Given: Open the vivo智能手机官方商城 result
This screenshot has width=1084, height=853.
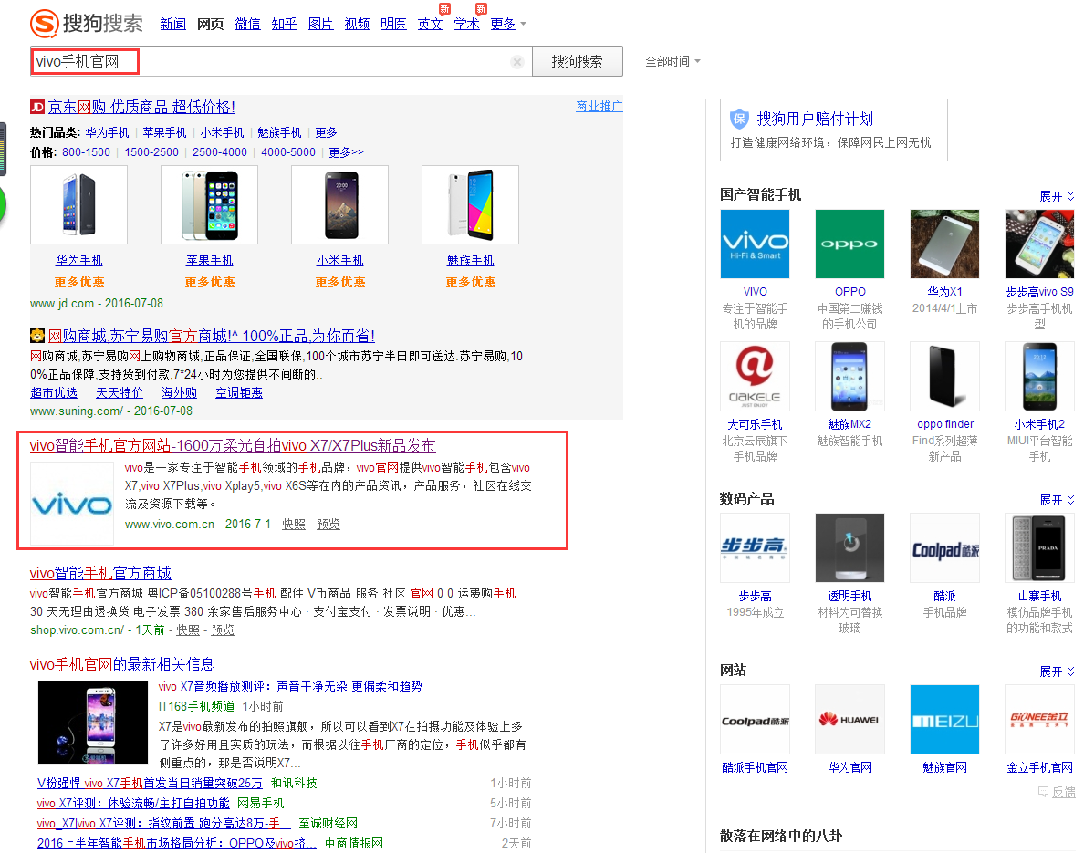Looking at the screenshot, I should click(100, 573).
